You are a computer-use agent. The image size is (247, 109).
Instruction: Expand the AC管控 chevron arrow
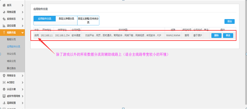[22, 82]
